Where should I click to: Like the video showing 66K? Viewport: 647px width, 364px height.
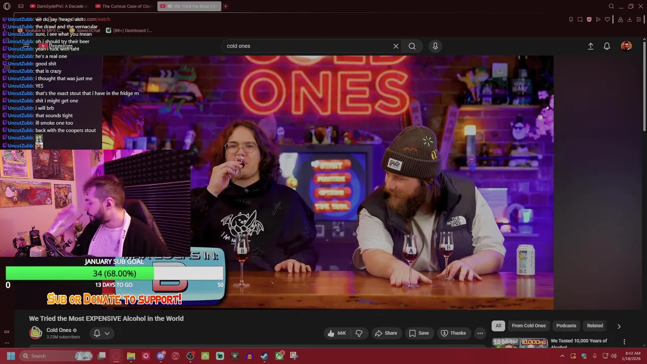click(336, 333)
